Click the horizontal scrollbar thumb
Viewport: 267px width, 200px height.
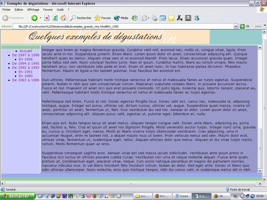pos(131,184)
